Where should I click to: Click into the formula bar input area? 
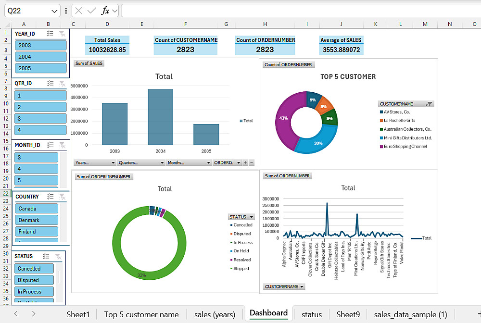click(301, 11)
